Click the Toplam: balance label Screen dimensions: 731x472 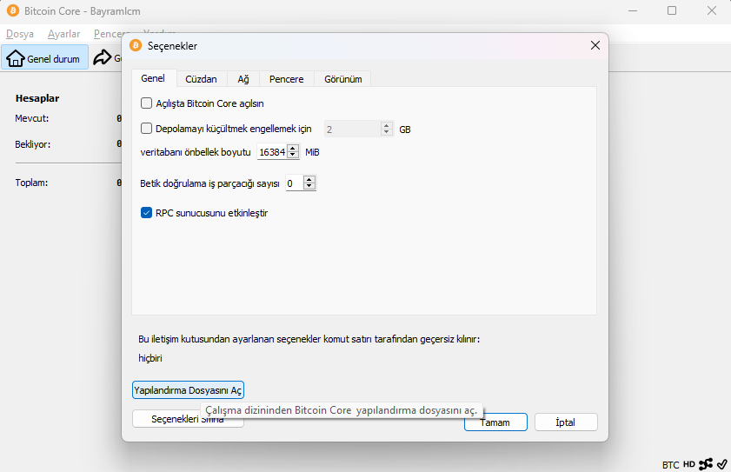(31, 183)
